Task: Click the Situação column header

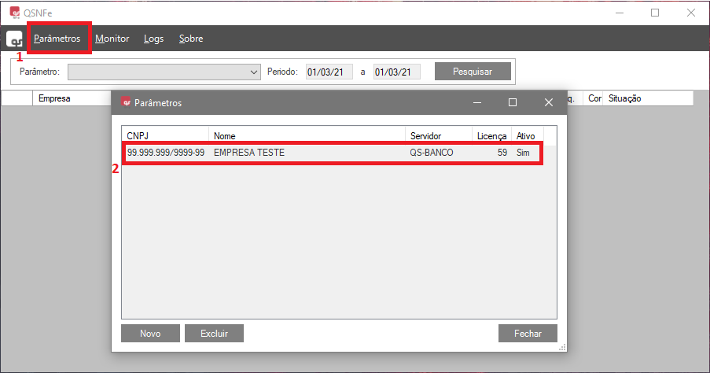Action: 645,98
